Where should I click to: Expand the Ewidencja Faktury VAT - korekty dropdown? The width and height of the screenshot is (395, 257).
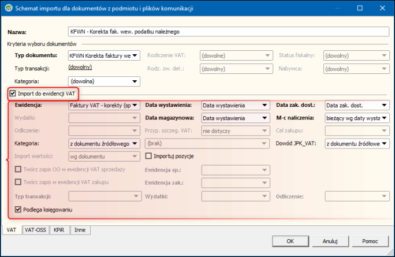[104, 105]
